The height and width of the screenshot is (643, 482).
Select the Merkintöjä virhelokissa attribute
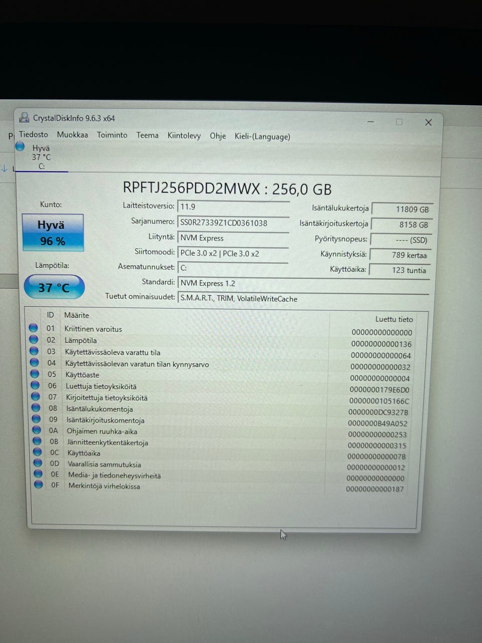point(104,486)
